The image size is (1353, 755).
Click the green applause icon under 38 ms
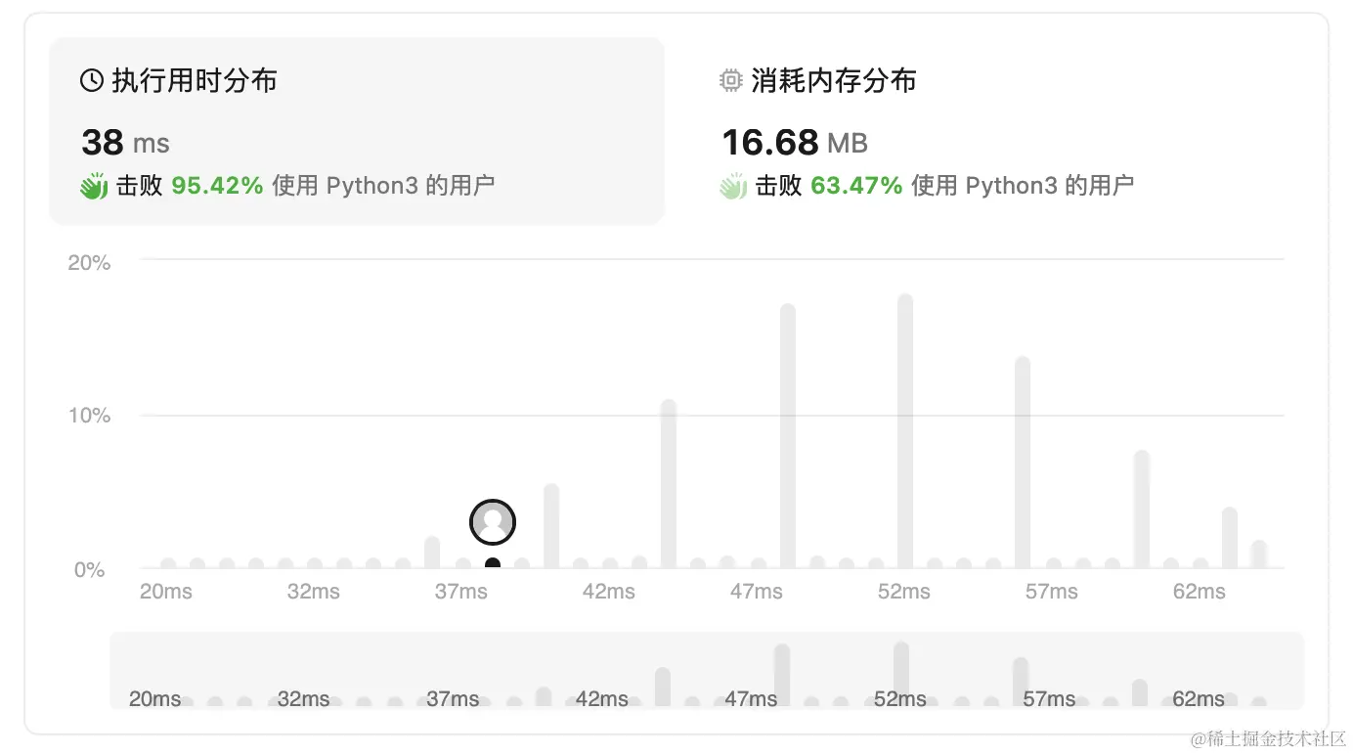coord(93,185)
